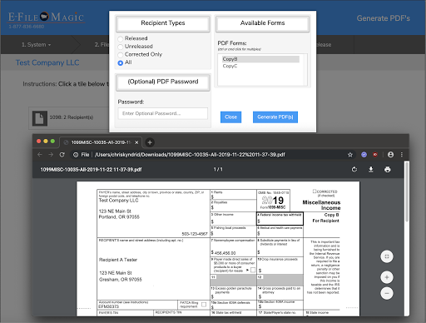Viewport: 426px width, 323px height.
Task: Zoom in on the PDF
Action: click(387, 277)
